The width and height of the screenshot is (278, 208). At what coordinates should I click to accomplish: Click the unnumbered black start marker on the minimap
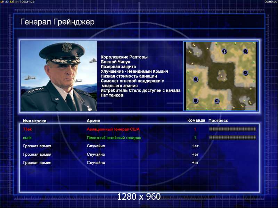click(196, 101)
